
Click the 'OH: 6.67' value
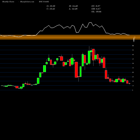pos(96,9)
